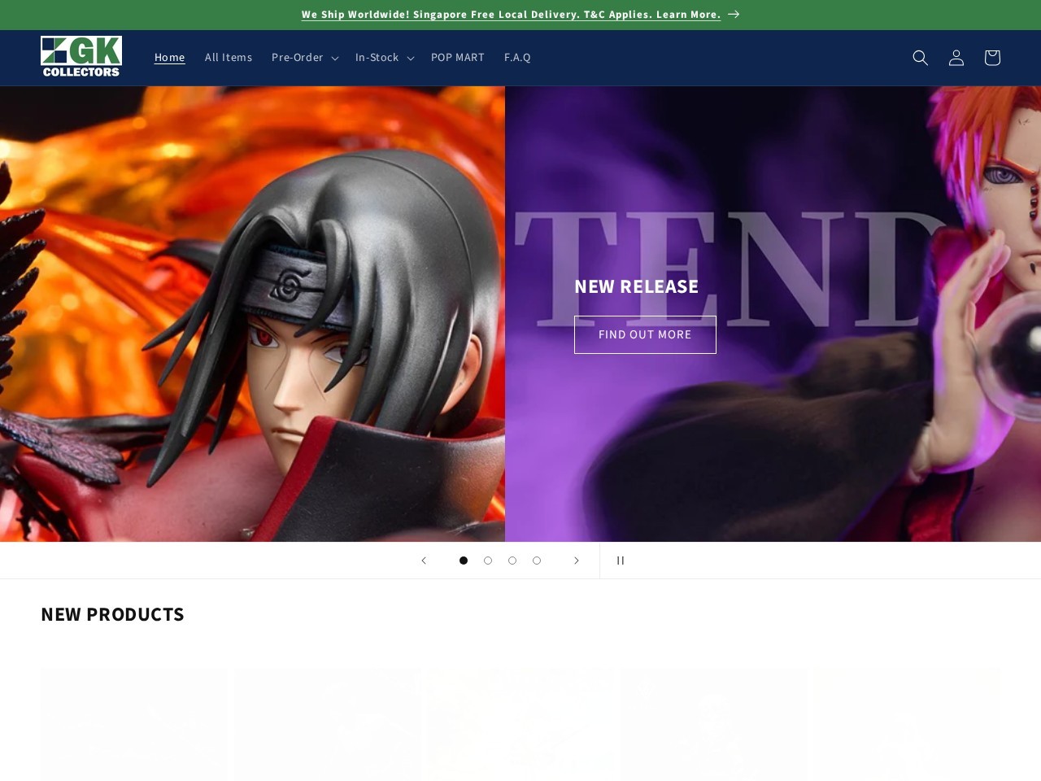Viewport: 1041px width, 781px height.
Task: Navigate to the POP MART menu item
Action: pyautogui.click(x=457, y=57)
